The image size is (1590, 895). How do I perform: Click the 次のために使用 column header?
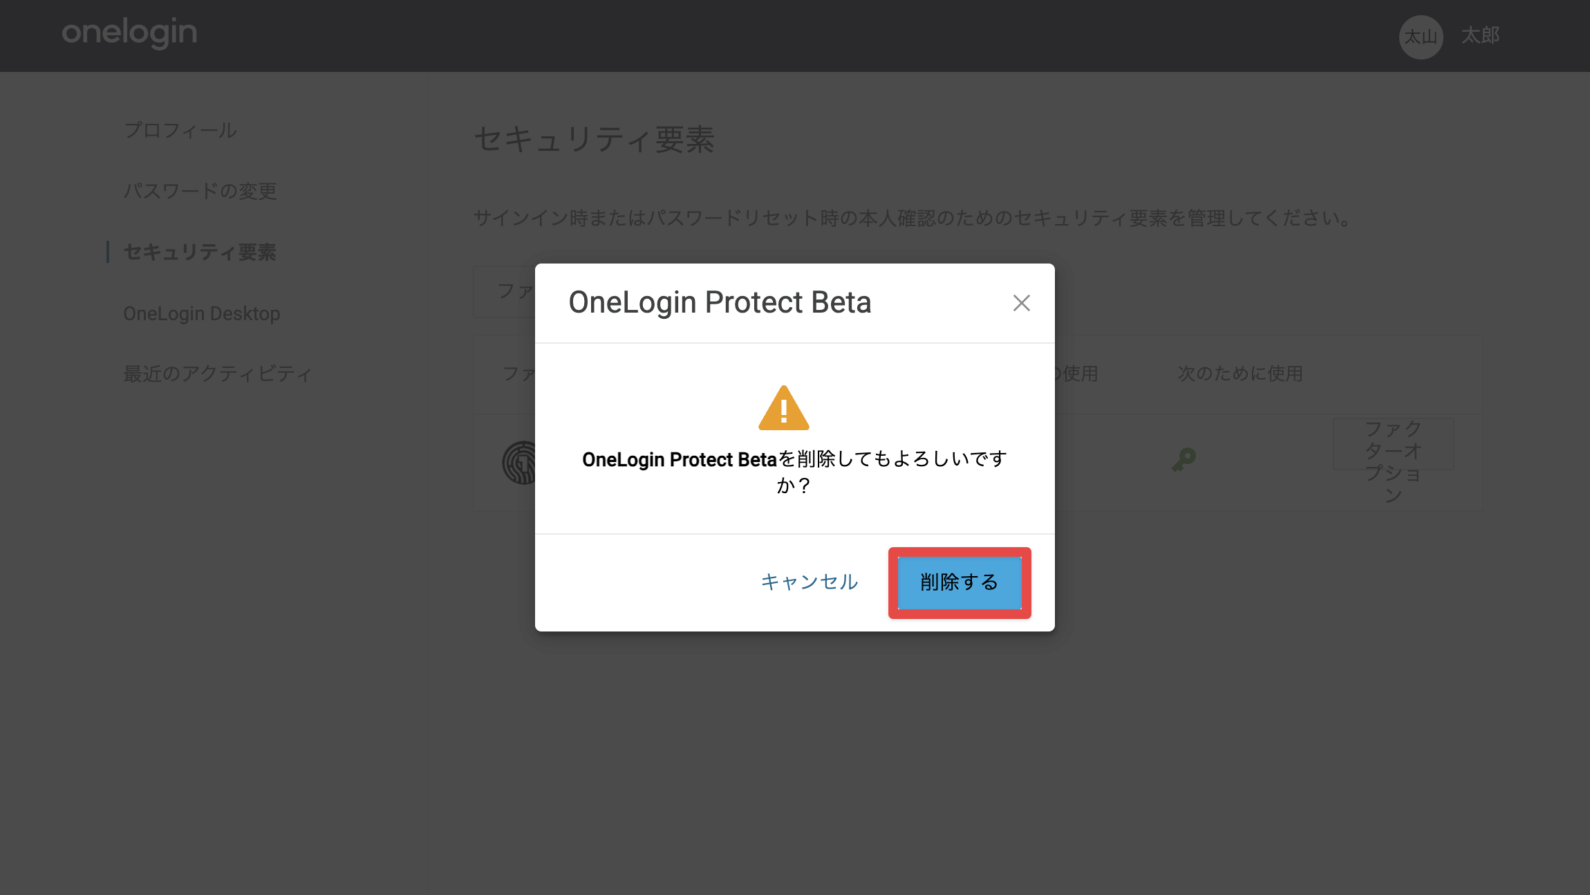1240,373
